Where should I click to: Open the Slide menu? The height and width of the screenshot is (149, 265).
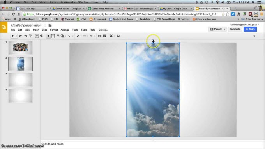pyautogui.click(x=44, y=30)
